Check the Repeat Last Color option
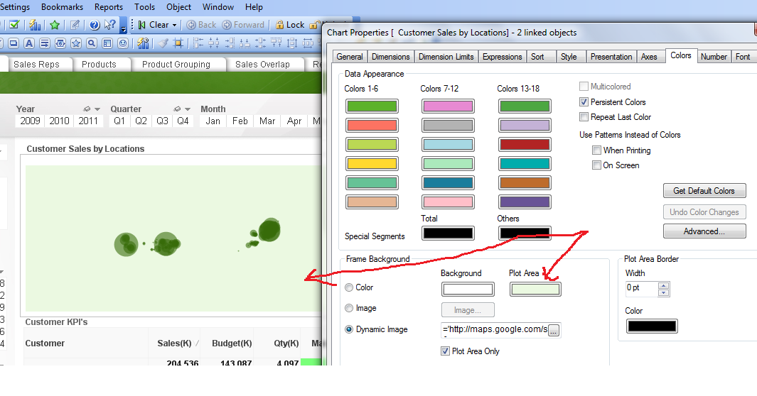Screen dimensions: 757x396 (x=584, y=117)
